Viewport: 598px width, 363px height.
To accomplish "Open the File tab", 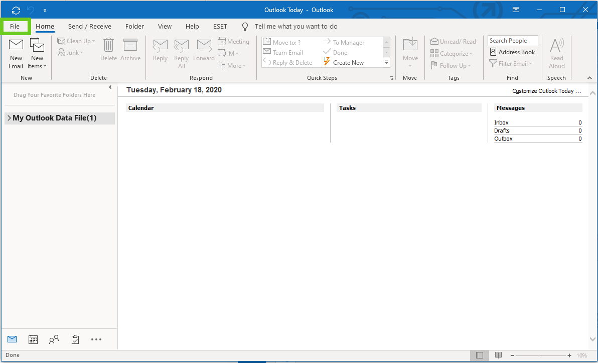I will [15, 27].
